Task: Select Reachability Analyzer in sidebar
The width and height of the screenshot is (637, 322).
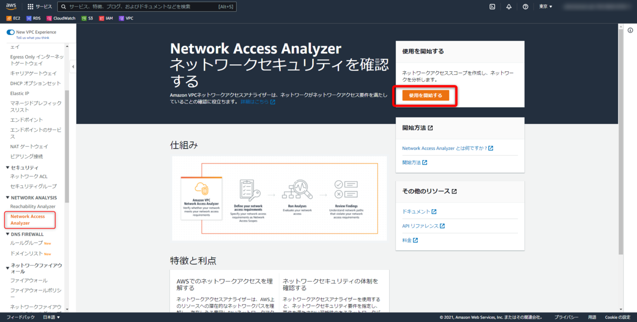Action: pos(33,206)
